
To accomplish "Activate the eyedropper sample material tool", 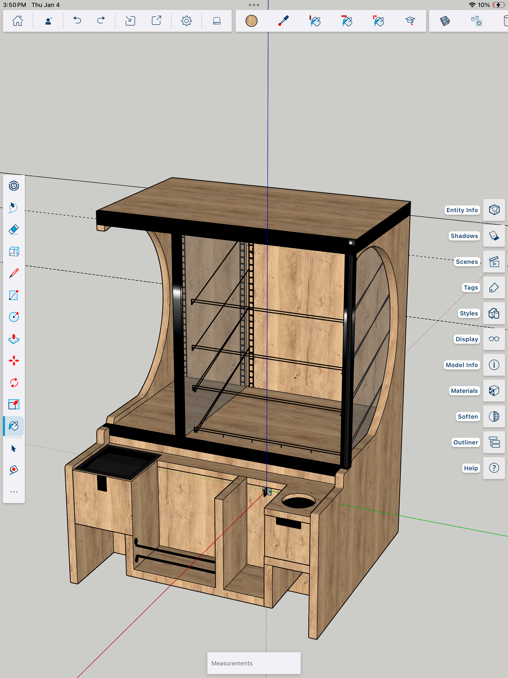I will pyautogui.click(x=283, y=21).
